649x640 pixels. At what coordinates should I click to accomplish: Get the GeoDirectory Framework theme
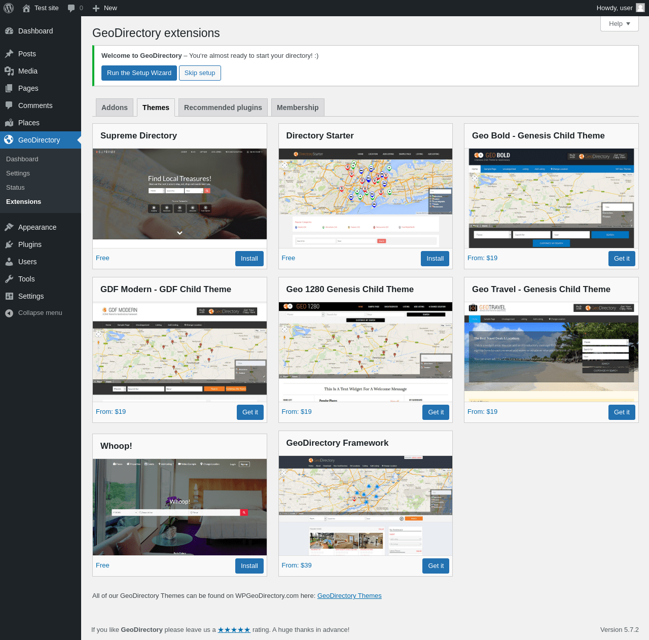(436, 566)
